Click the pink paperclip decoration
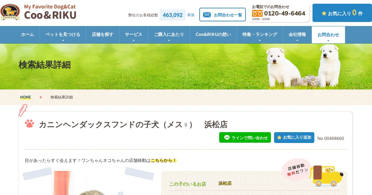Image resolution: width=372 pixels, height=195 pixels. tap(23, 110)
